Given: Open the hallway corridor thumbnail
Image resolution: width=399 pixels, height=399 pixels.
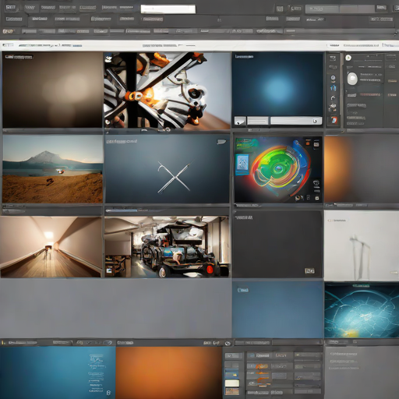Looking at the screenshot, I should [51, 247].
